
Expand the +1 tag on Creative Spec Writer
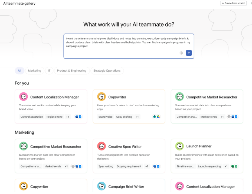[147, 166]
